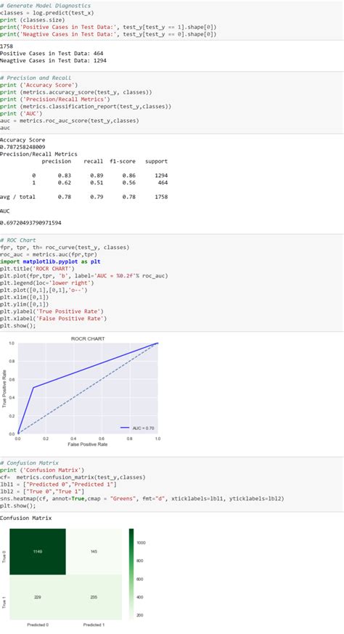Click the accuracy score output 0.787258248009

coord(22,147)
